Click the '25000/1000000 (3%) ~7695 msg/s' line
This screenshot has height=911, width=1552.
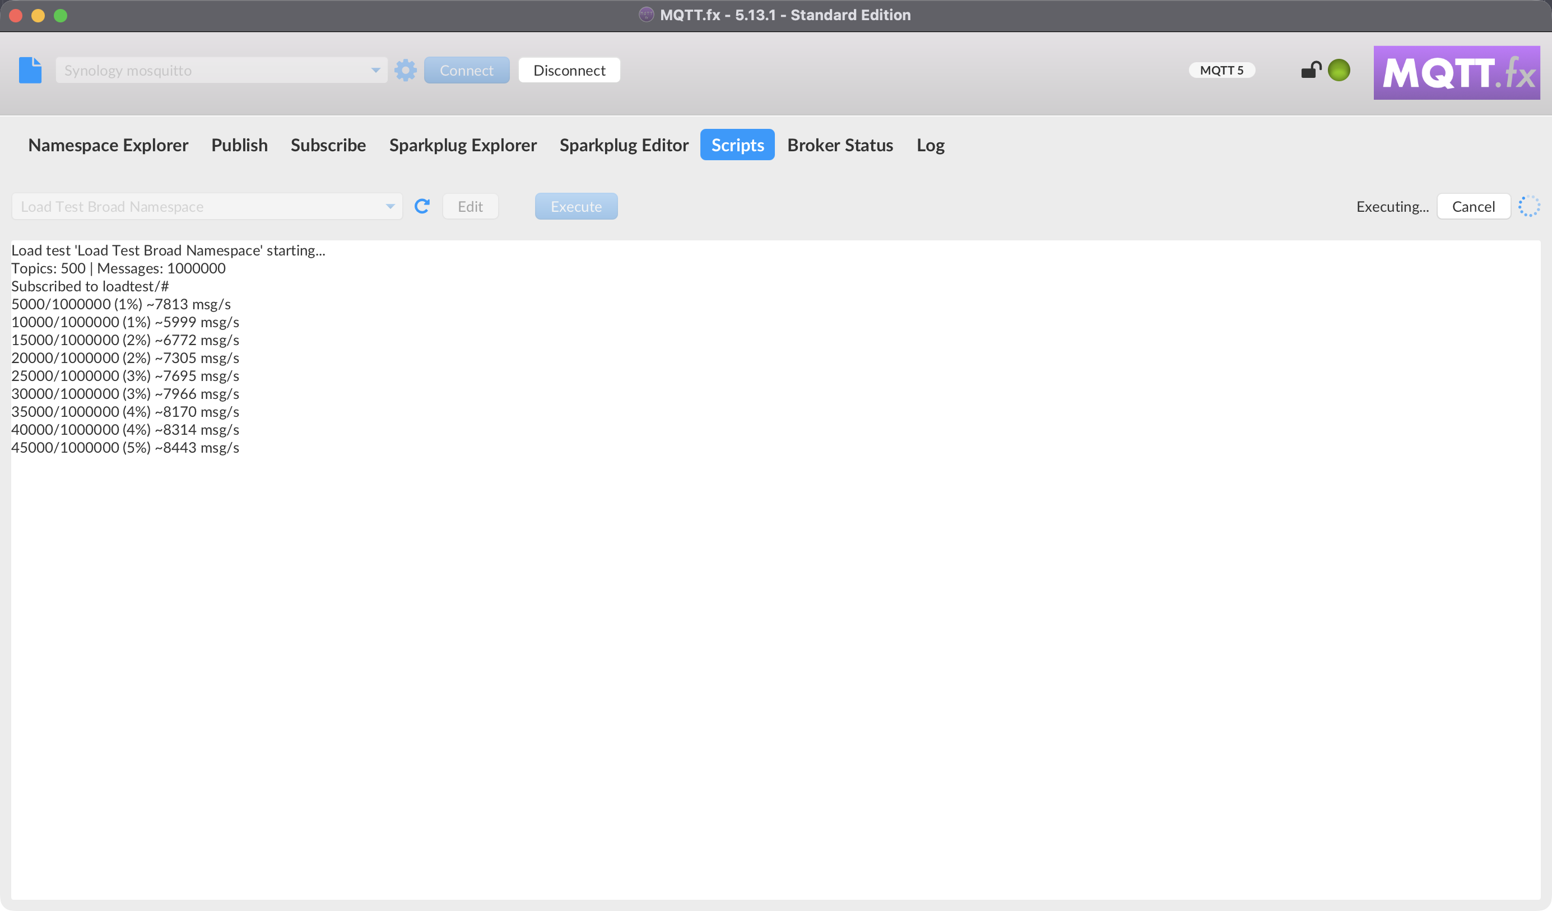tap(125, 375)
